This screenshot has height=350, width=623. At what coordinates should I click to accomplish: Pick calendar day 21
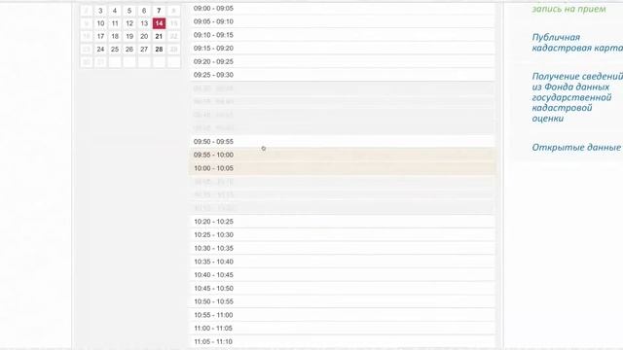tap(159, 37)
